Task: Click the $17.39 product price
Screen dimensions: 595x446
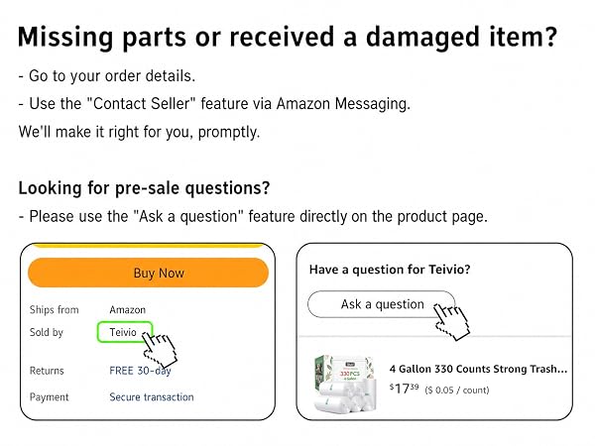Action: (x=404, y=389)
